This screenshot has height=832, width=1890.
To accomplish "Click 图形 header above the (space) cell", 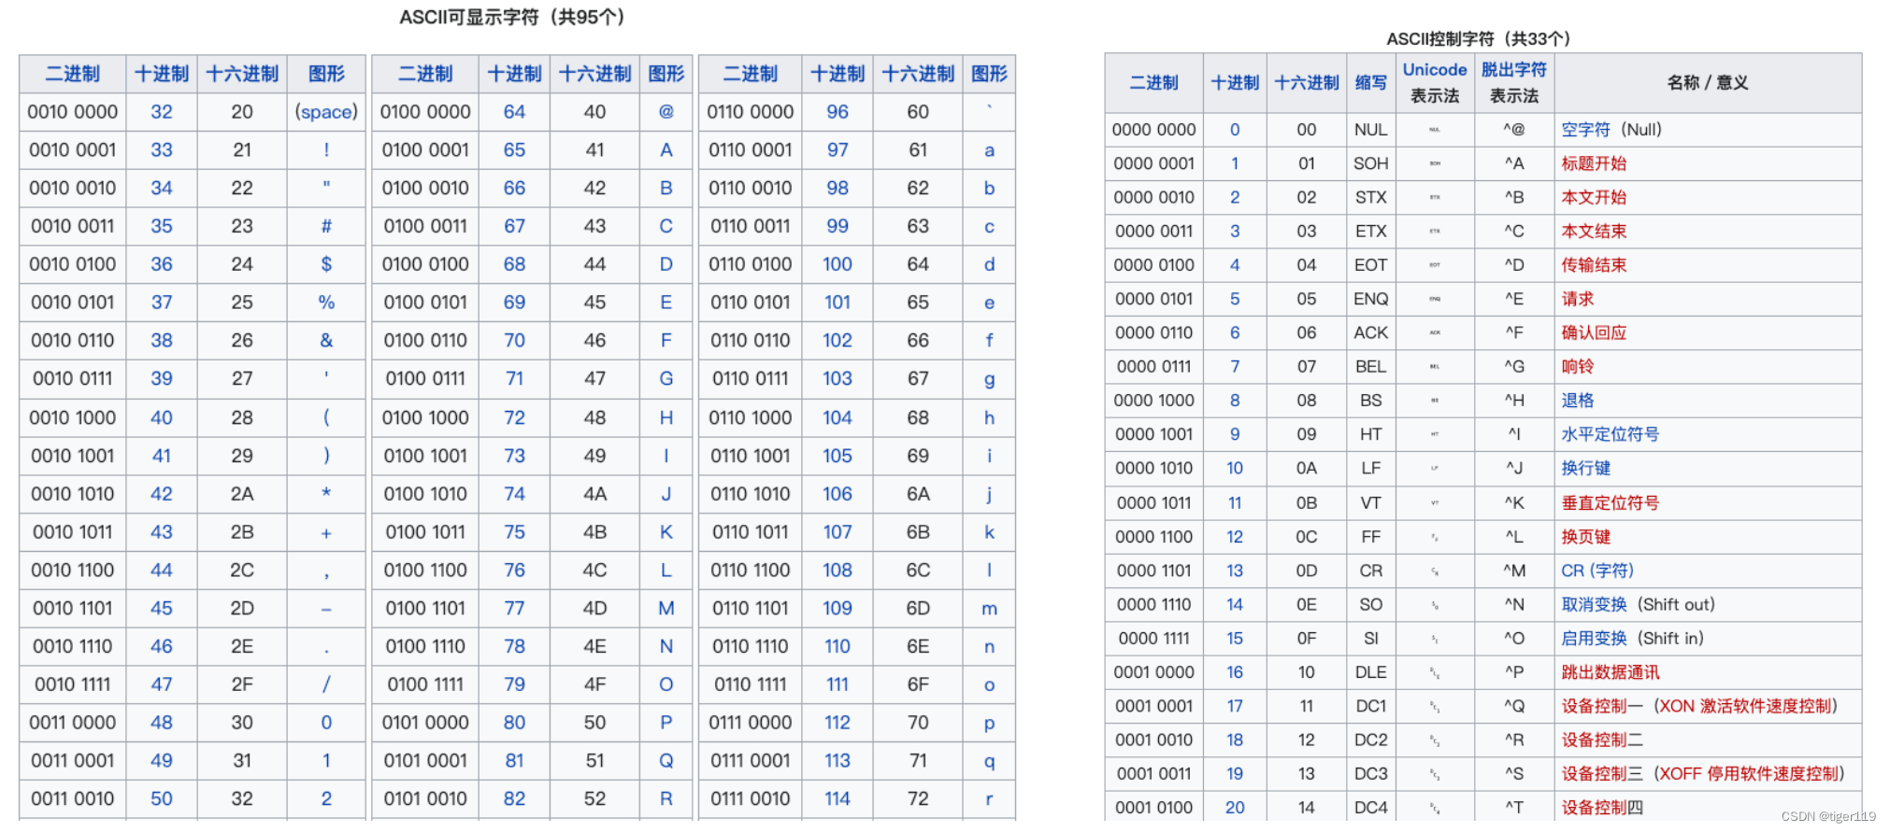I will [326, 74].
